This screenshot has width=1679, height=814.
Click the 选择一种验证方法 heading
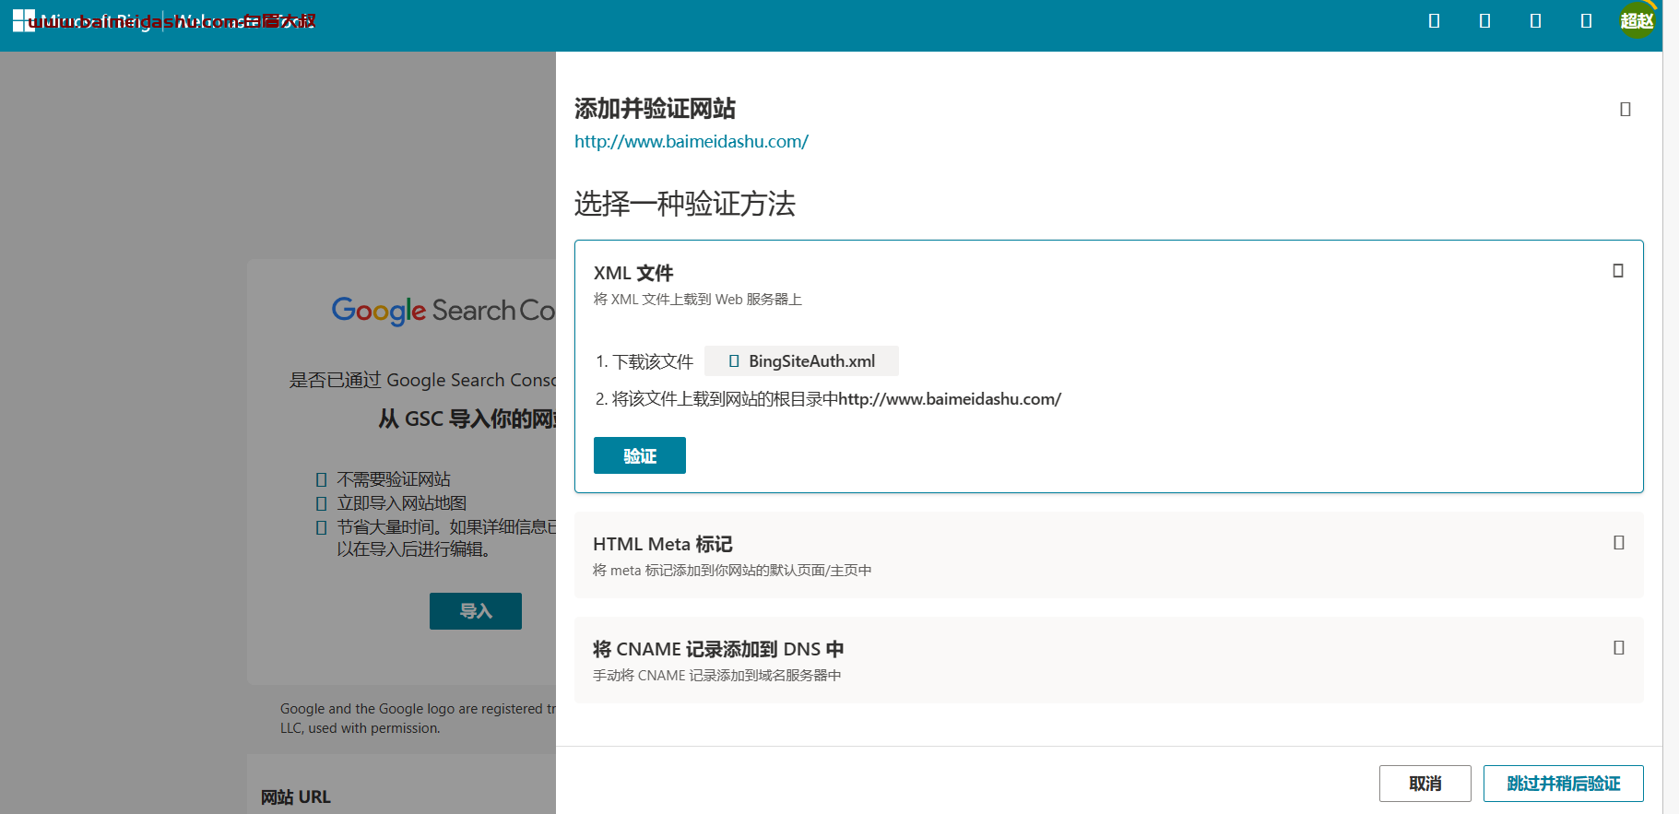685,204
